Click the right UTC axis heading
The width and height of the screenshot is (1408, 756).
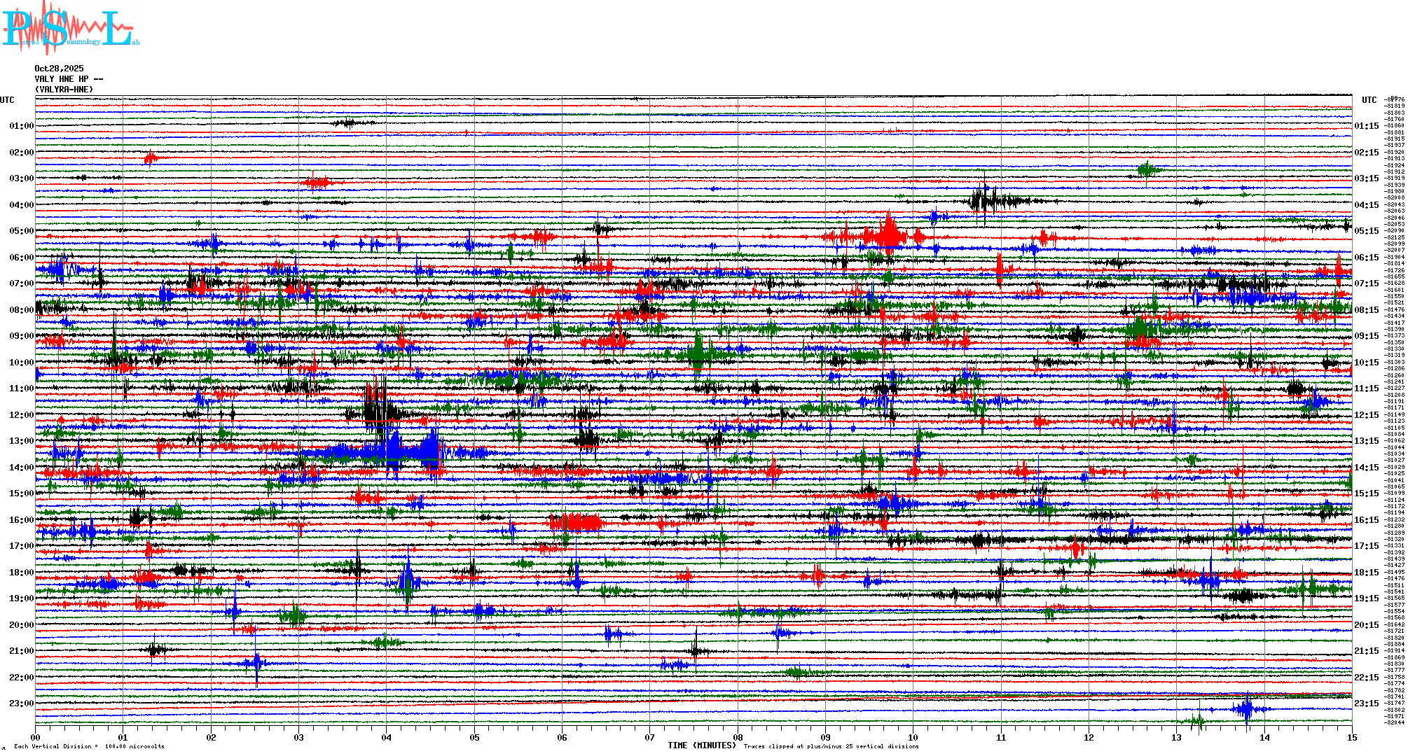[x=1369, y=100]
